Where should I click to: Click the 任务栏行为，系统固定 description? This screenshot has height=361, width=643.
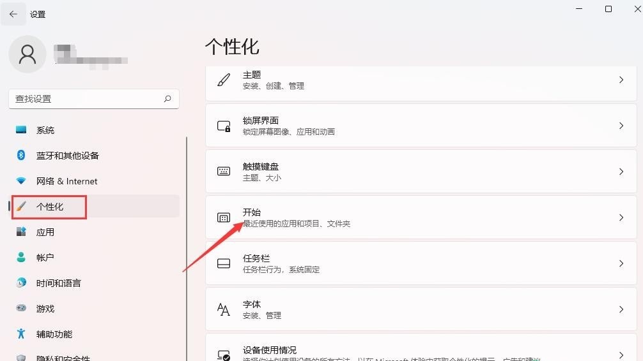pyautogui.click(x=281, y=269)
